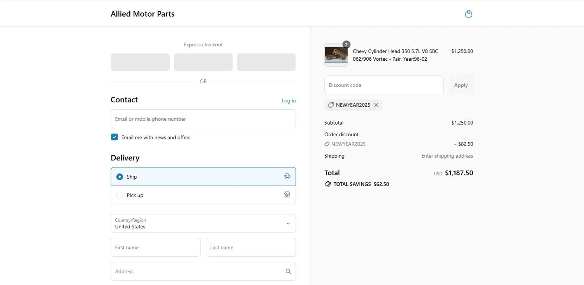This screenshot has height=285, width=584.
Task: Focus the Discount code input field
Action: (384, 85)
